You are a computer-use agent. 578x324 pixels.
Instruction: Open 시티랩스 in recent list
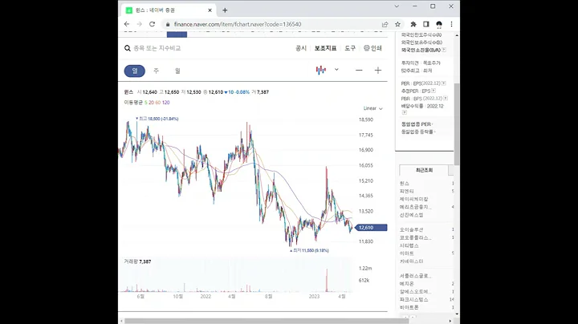409,245
